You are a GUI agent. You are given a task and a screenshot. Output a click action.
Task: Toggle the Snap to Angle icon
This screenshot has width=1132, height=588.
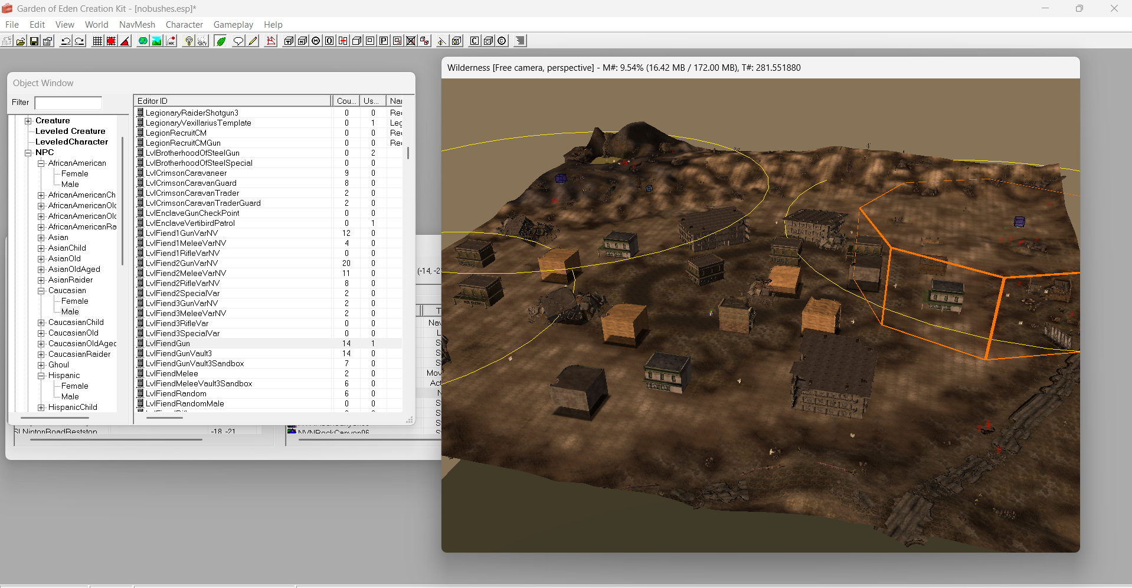[x=125, y=41]
